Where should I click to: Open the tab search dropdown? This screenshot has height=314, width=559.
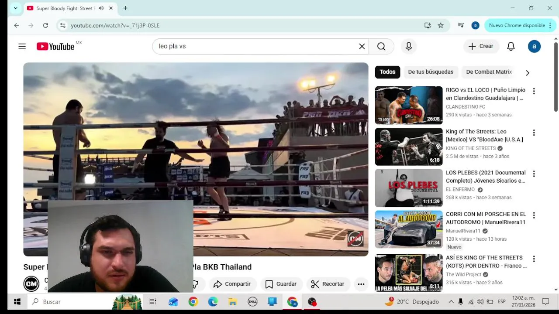coord(15,8)
